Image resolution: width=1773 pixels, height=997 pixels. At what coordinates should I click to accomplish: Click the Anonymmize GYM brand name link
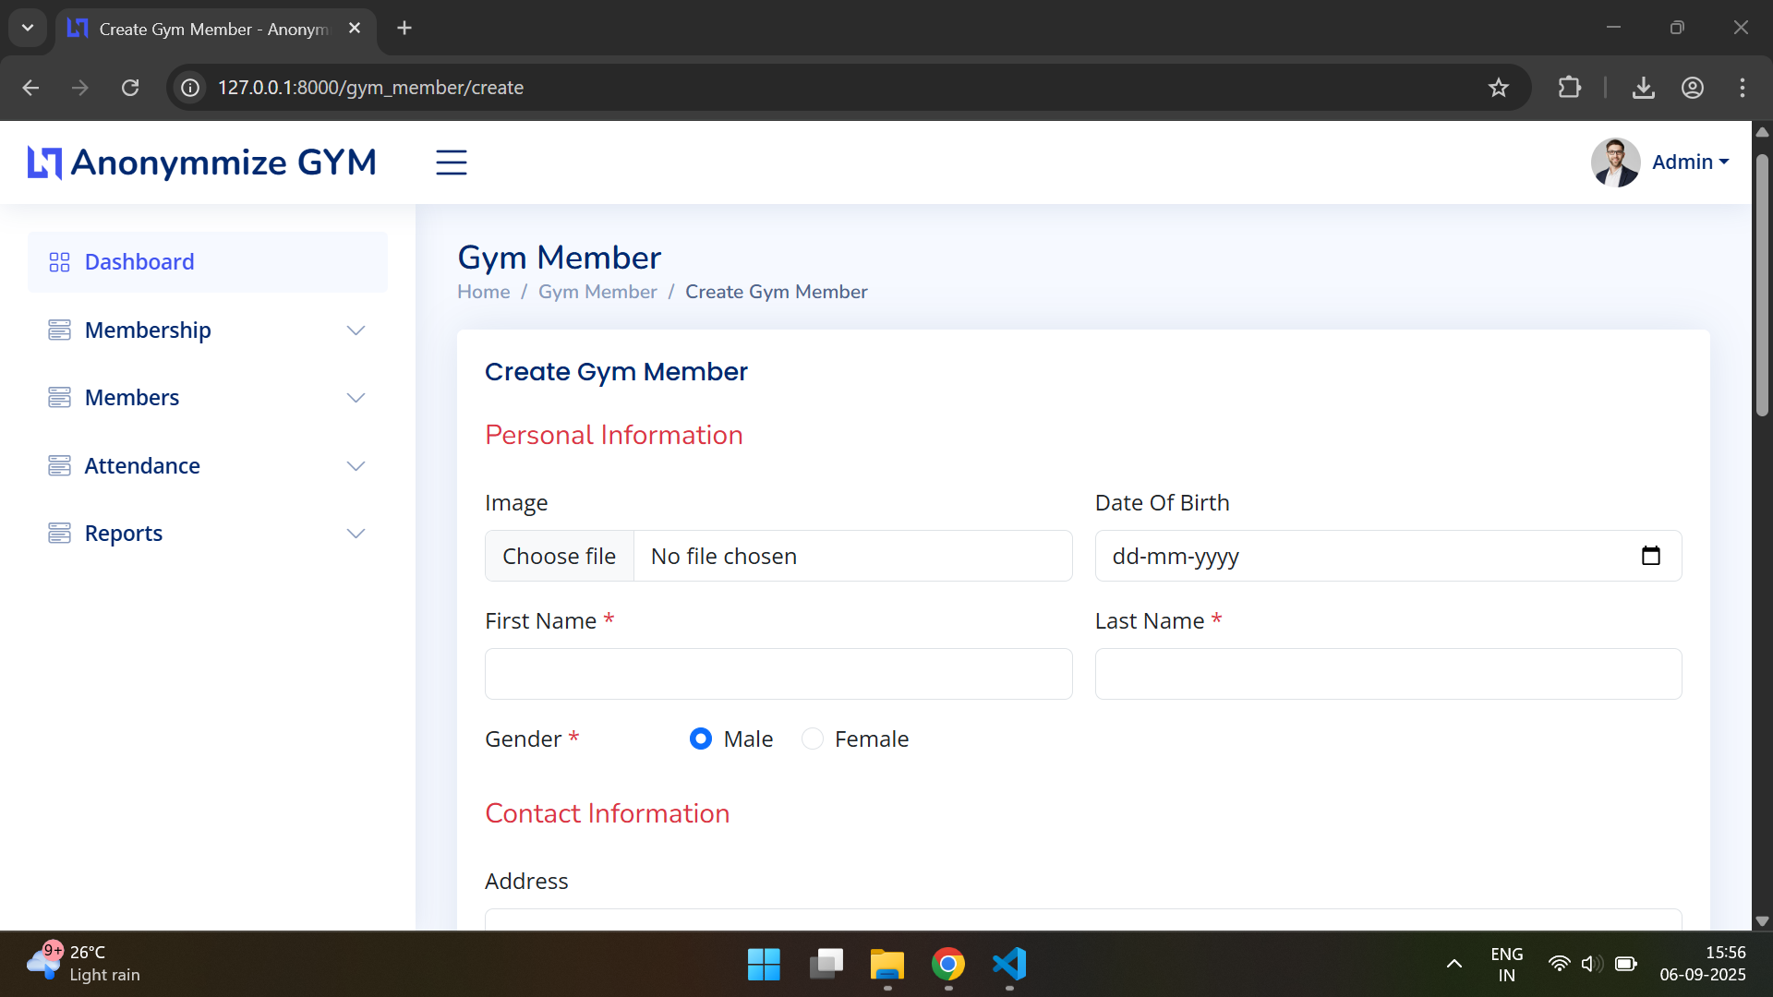[223, 162]
